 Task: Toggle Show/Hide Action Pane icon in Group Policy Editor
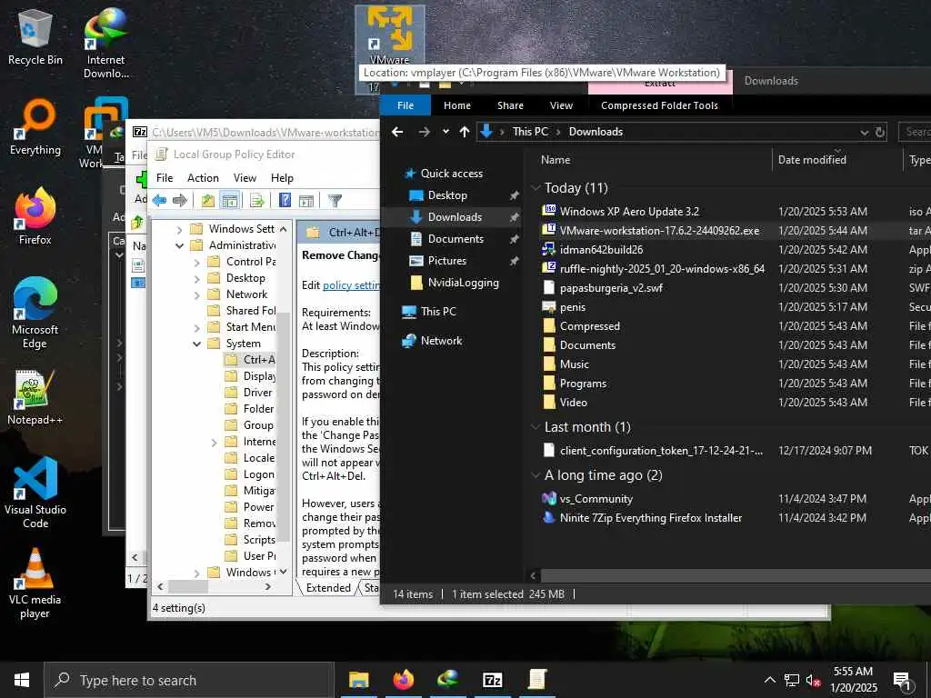(306, 201)
